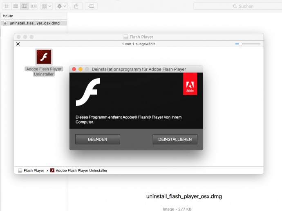Switch Finder to cover flow view

coord(34,6)
